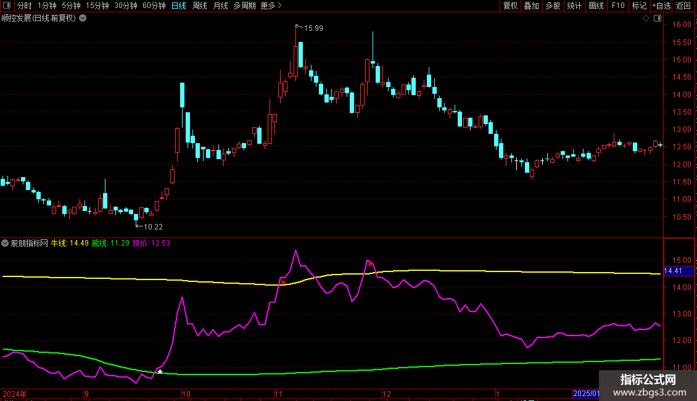Open the 画线 drawing tools
This screenshot has height=401, width=697.
596,6
